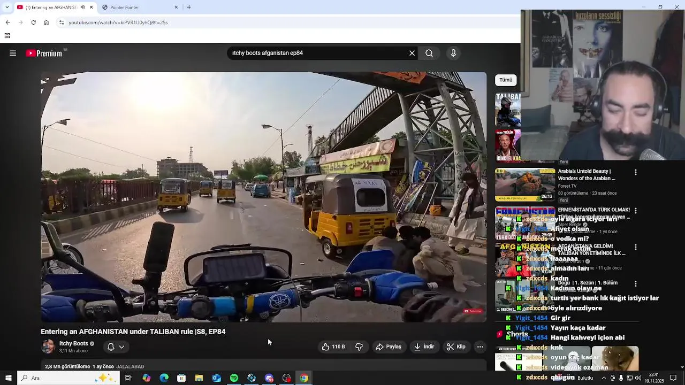Expand the subscription notification chevron
This screenshot has height=385, width=685.
[122, 346]
